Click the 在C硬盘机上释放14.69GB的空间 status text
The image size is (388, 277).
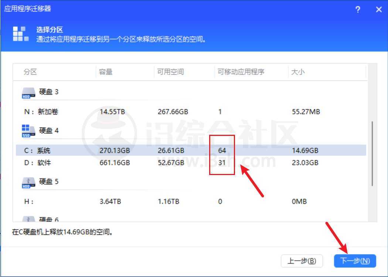click(x=62, y=232)
